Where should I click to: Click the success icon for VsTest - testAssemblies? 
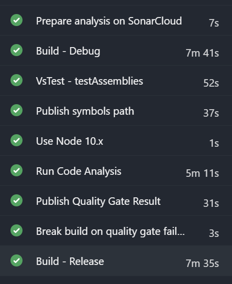(x=16, y=80)
